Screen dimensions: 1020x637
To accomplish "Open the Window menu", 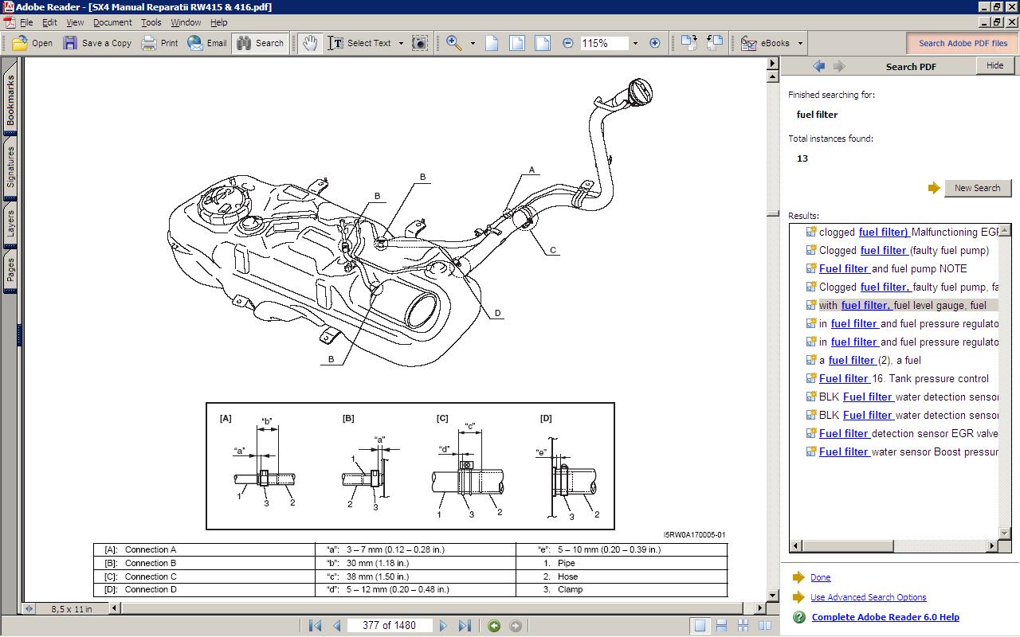I will [x=186, y=22].
